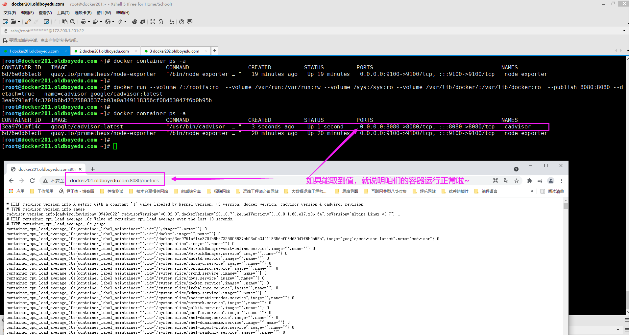Screen dimensions: 629x335
Task: Click the browser page vertical scrollbar thumb
Action: pyautogui.click(x=566, y=206)
